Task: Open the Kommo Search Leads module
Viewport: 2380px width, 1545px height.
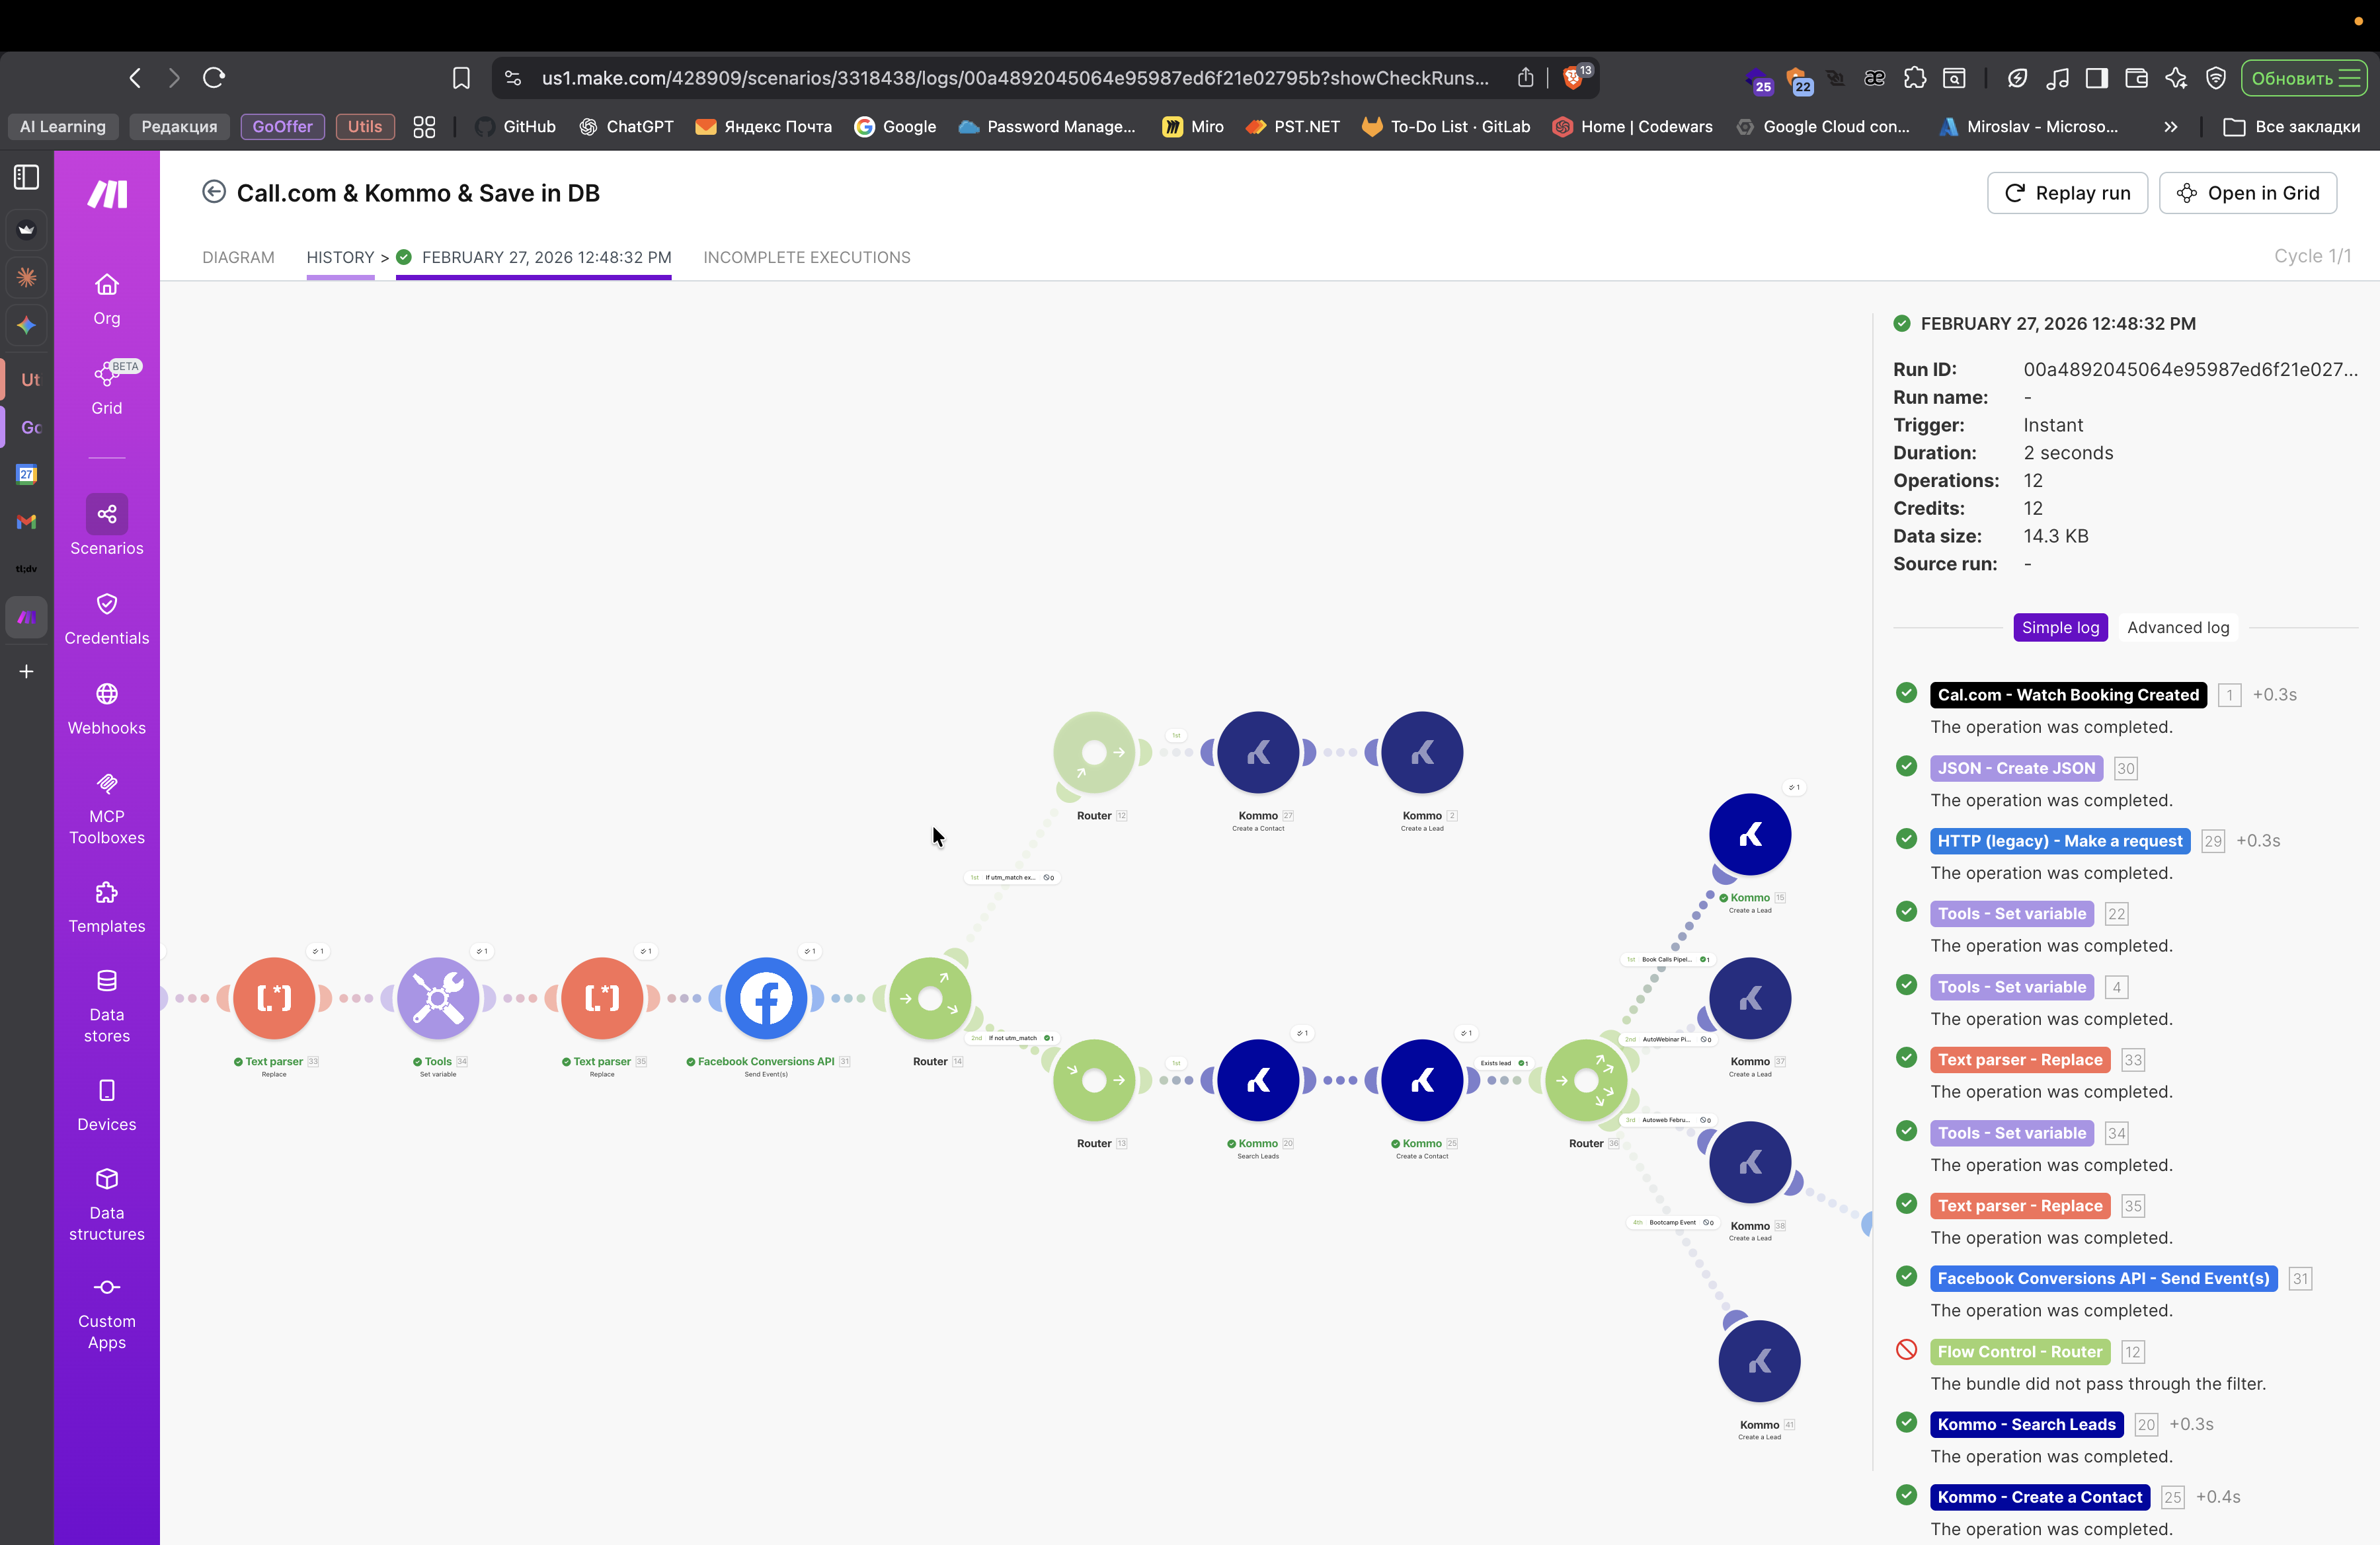Action: tap(1257, 1079)
